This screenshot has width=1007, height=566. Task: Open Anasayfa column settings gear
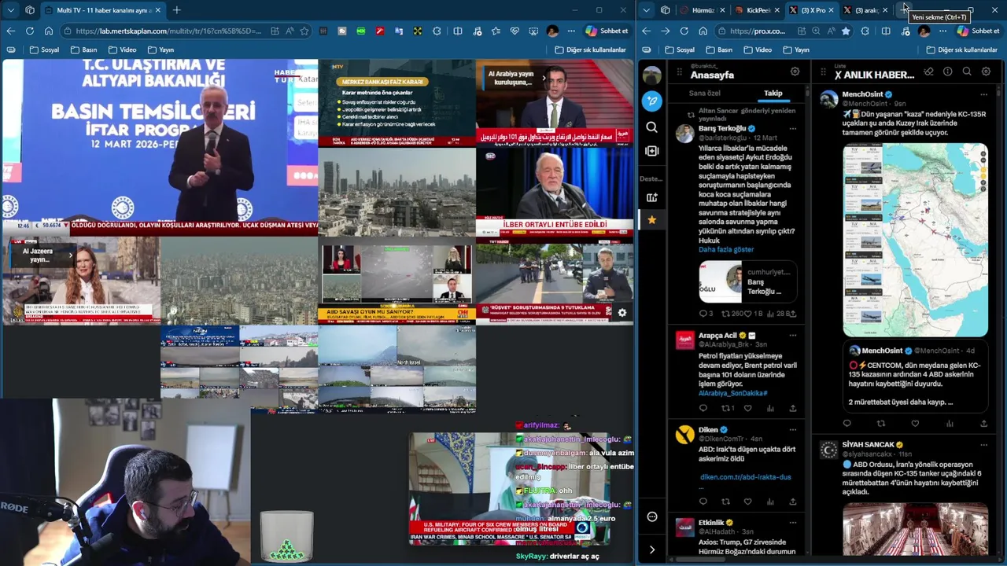point(795,72)
